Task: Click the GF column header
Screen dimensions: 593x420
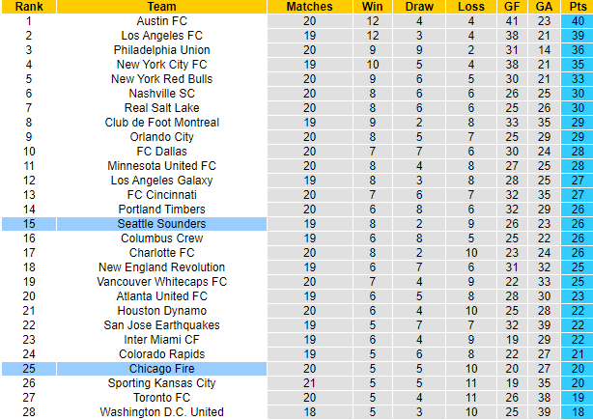Action: click(x=514, y=6)
